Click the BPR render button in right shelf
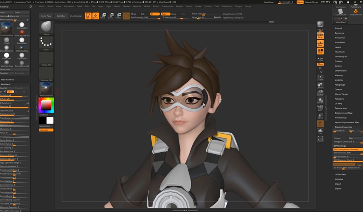This screenshot has height=212, width=363. pos(320,25)
